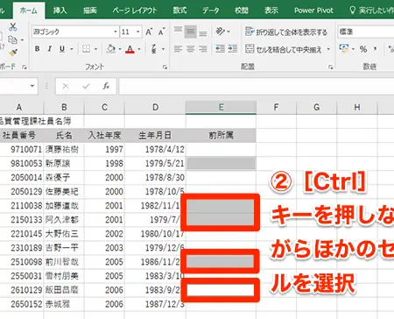Click the Format Painter brush icon
Screen dimensions: 394x319
(x=13, y=53)
